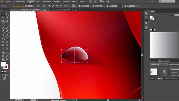179x101 pixels.
Task: Switch to second document tab
Action: (x=64, y=10)
